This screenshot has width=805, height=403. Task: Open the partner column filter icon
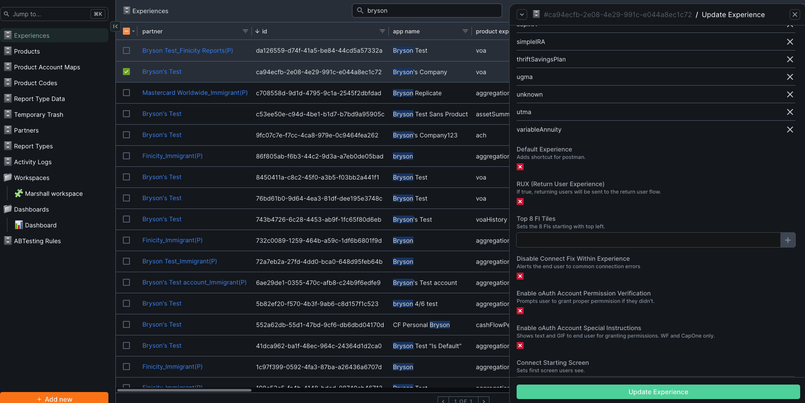pos(245,31)
